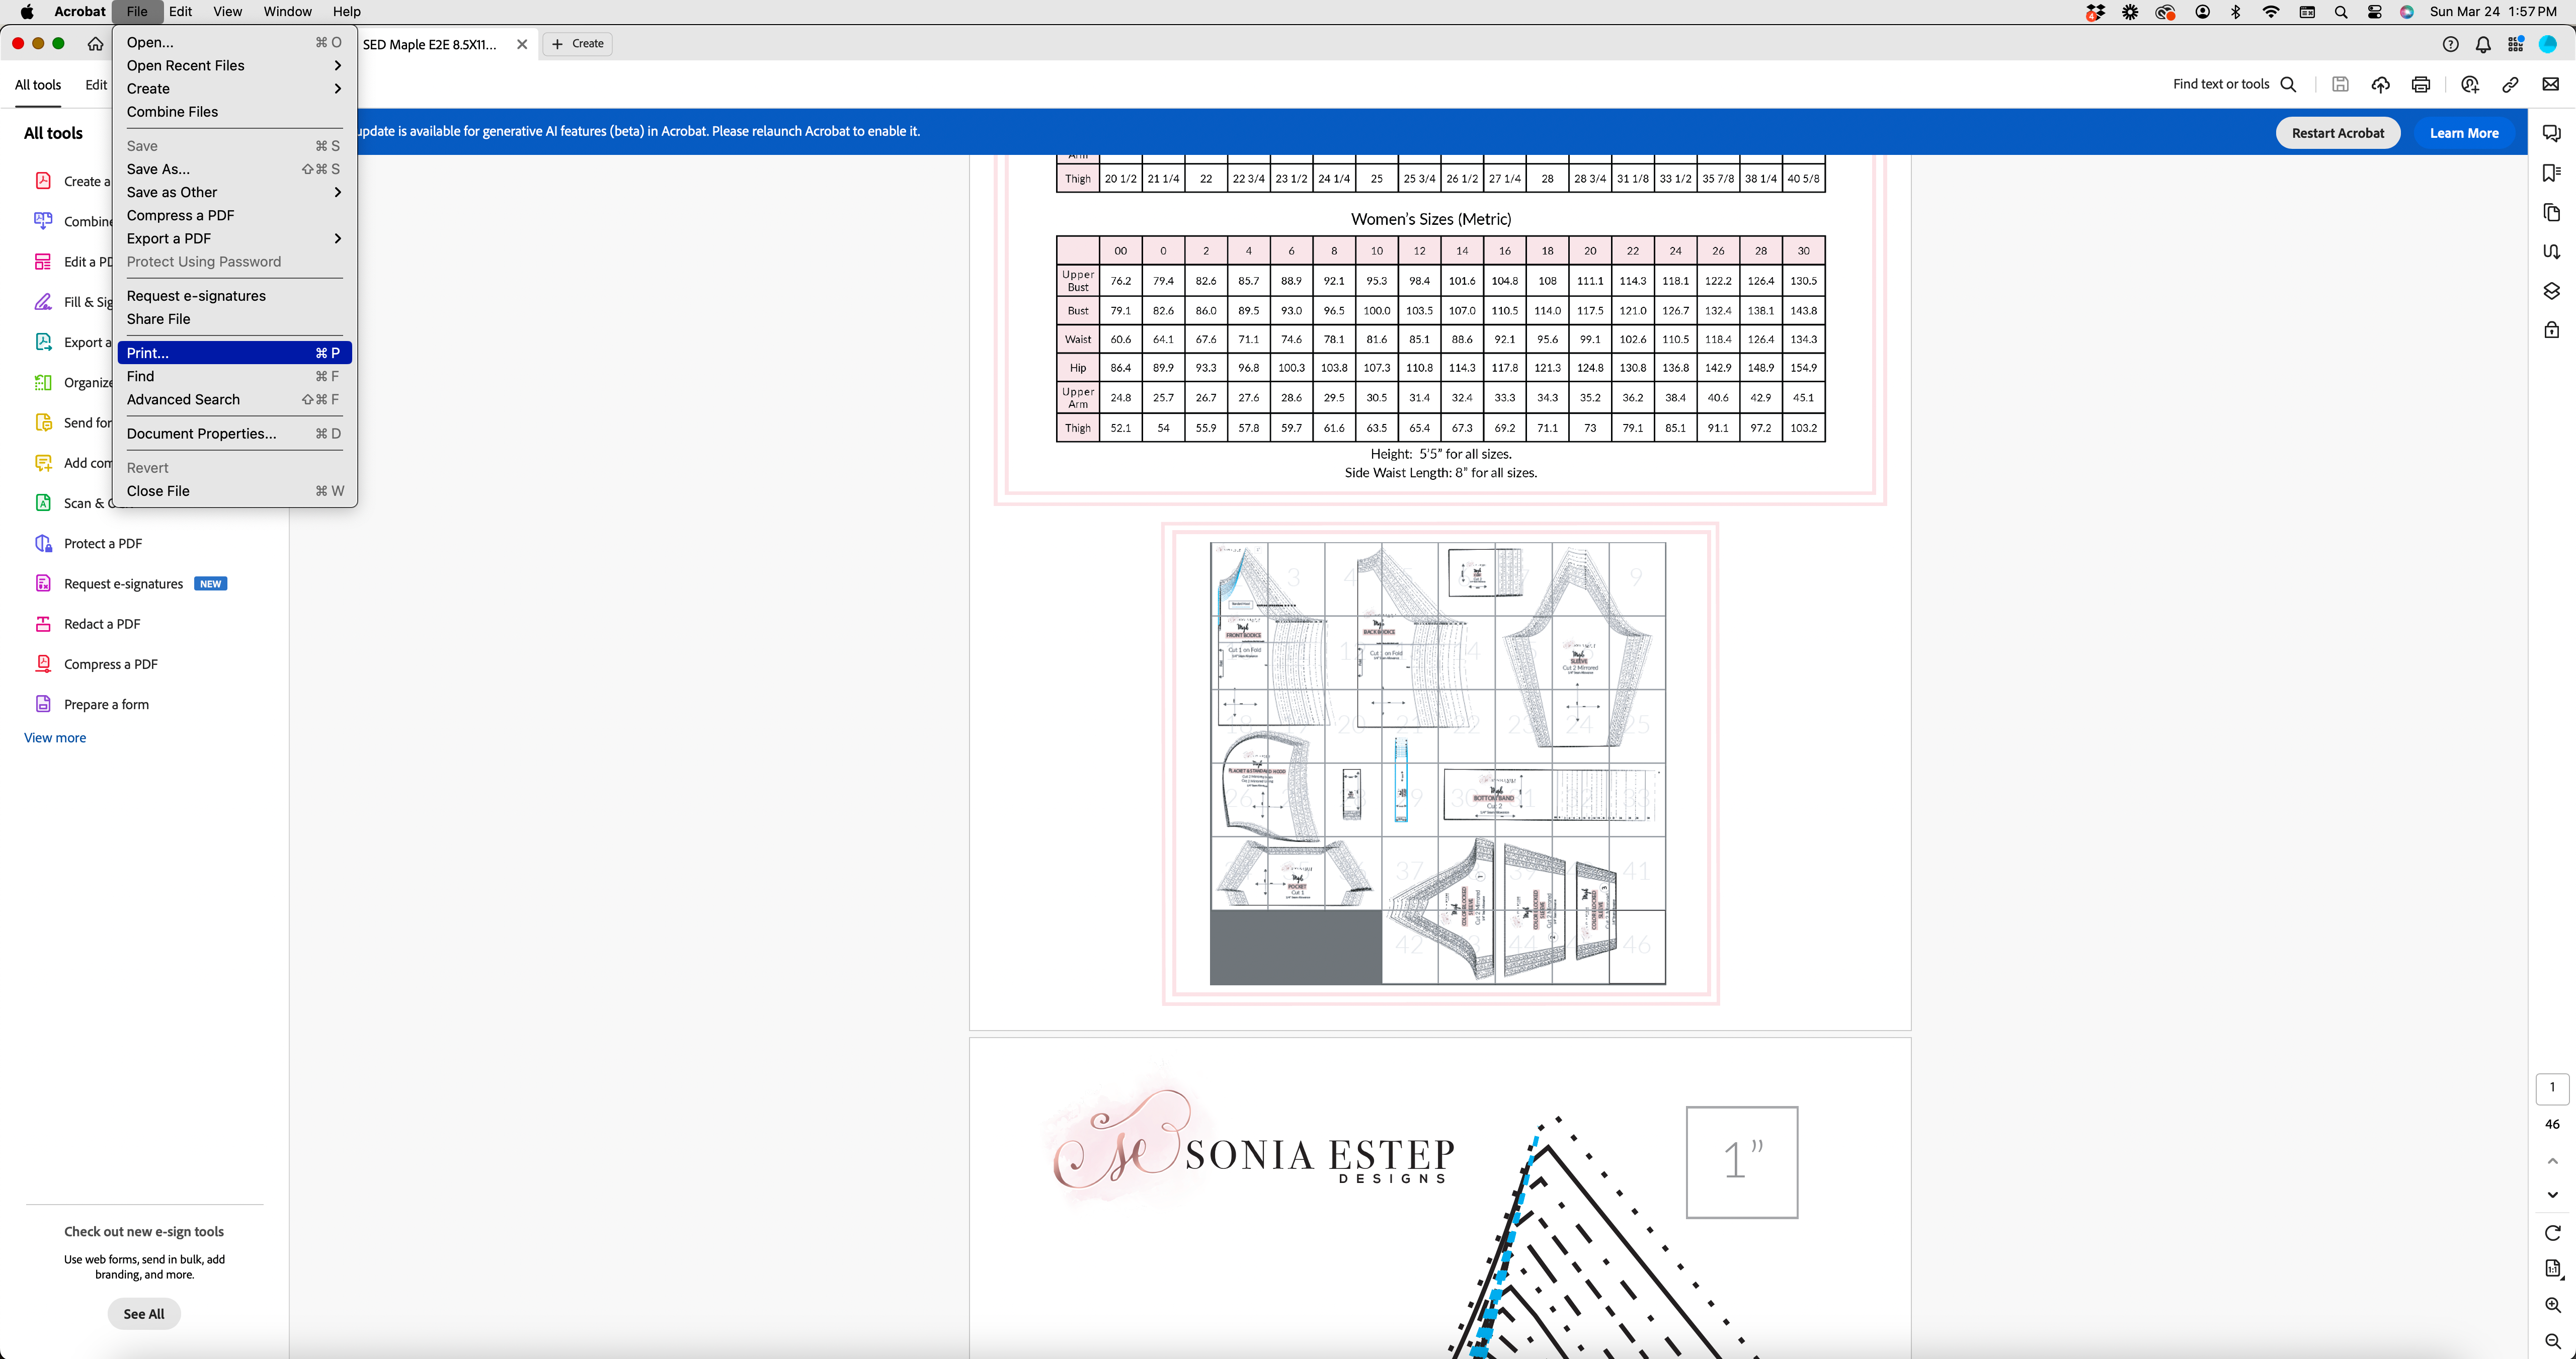The image size is (2576, 1359).
Task: Click the copy link icon
Action: pos(2510,85)
